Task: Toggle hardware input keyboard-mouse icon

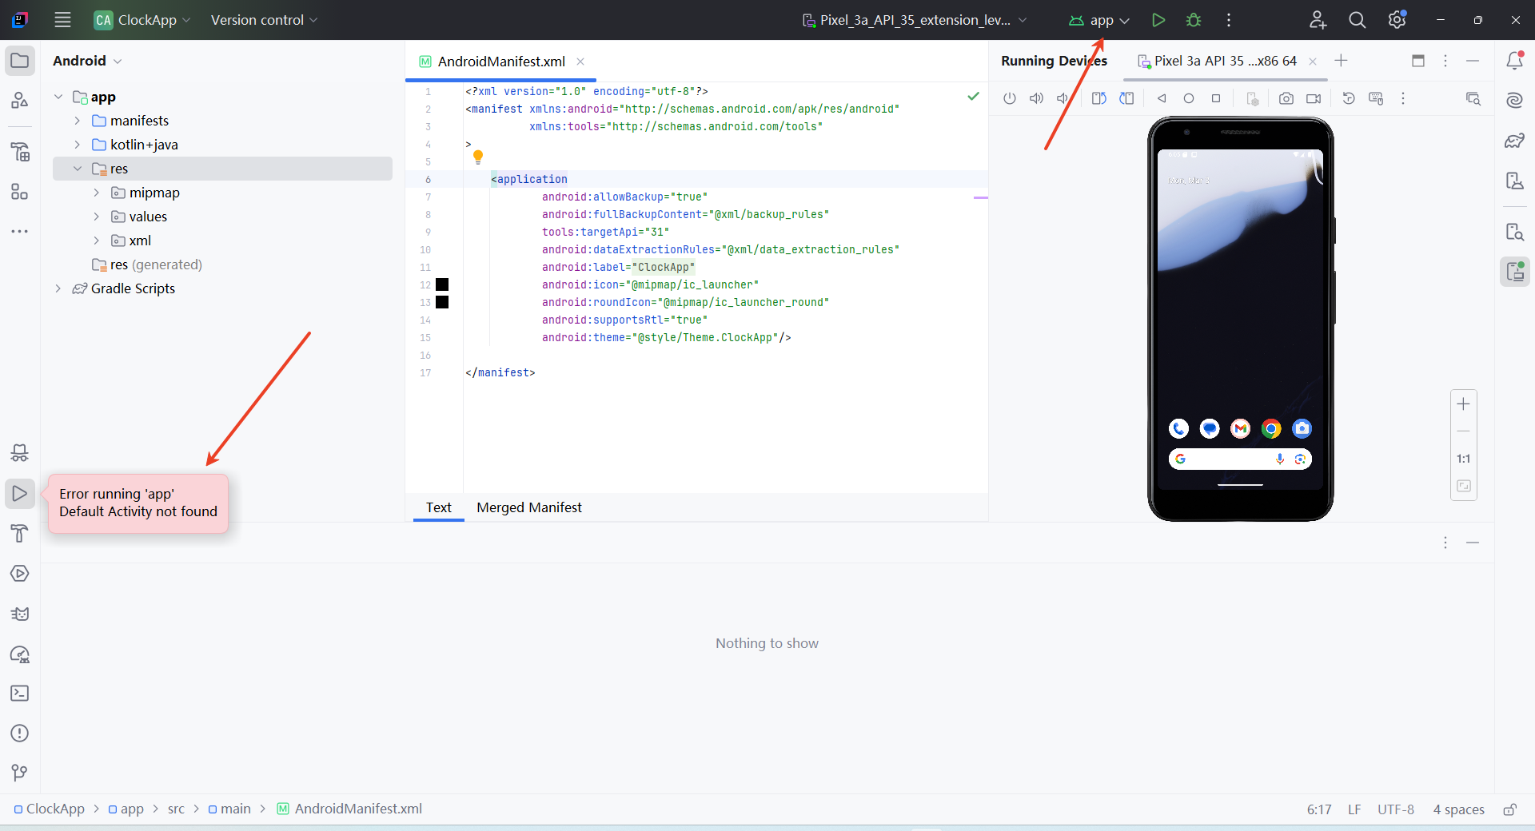Action: [x=1376, y=98]
